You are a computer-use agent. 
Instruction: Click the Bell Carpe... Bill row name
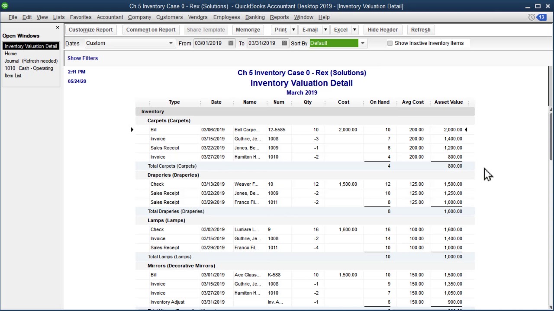pyautogui.click(x=247, y=130)
